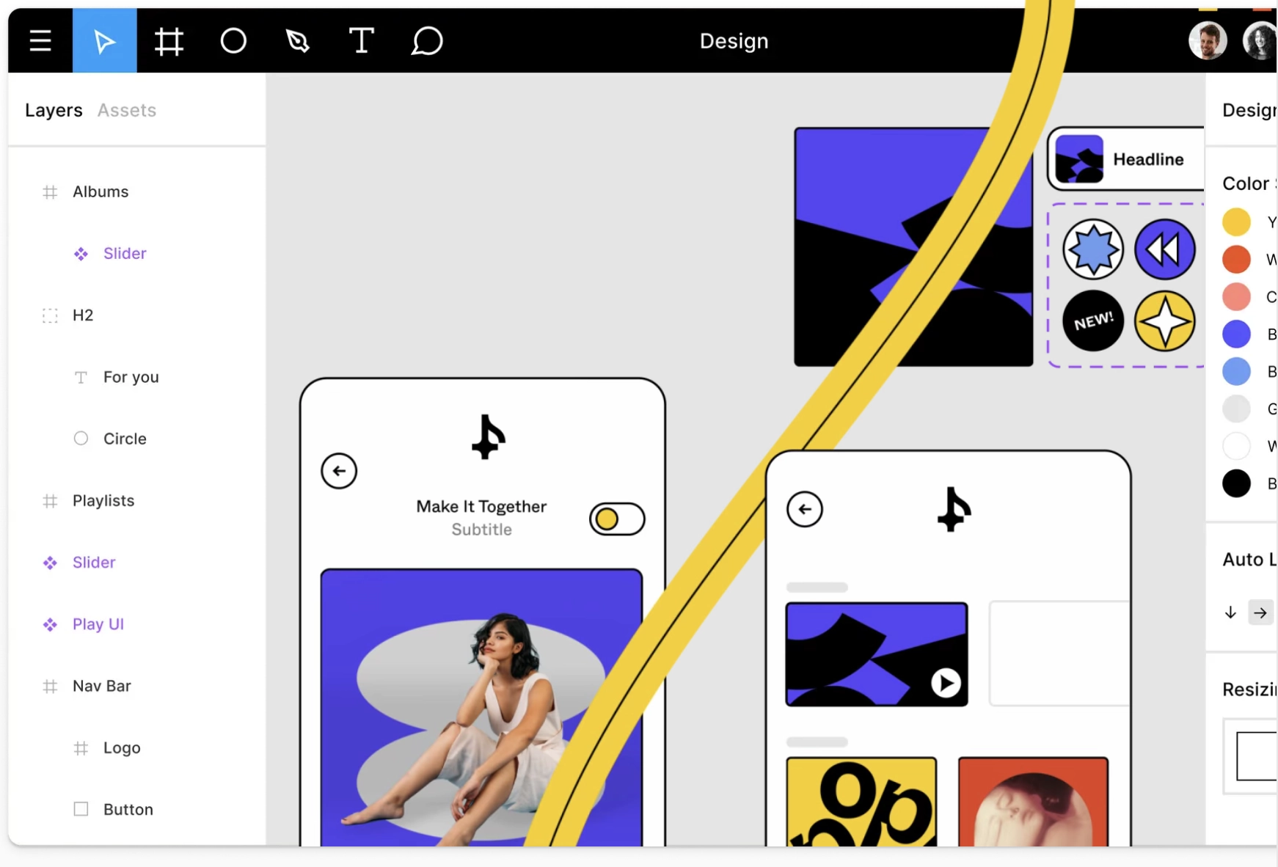The height and width of the screenshot is (867, 1278).
Task: Select the Nav Bar frame layer
Action: (103, 686)
